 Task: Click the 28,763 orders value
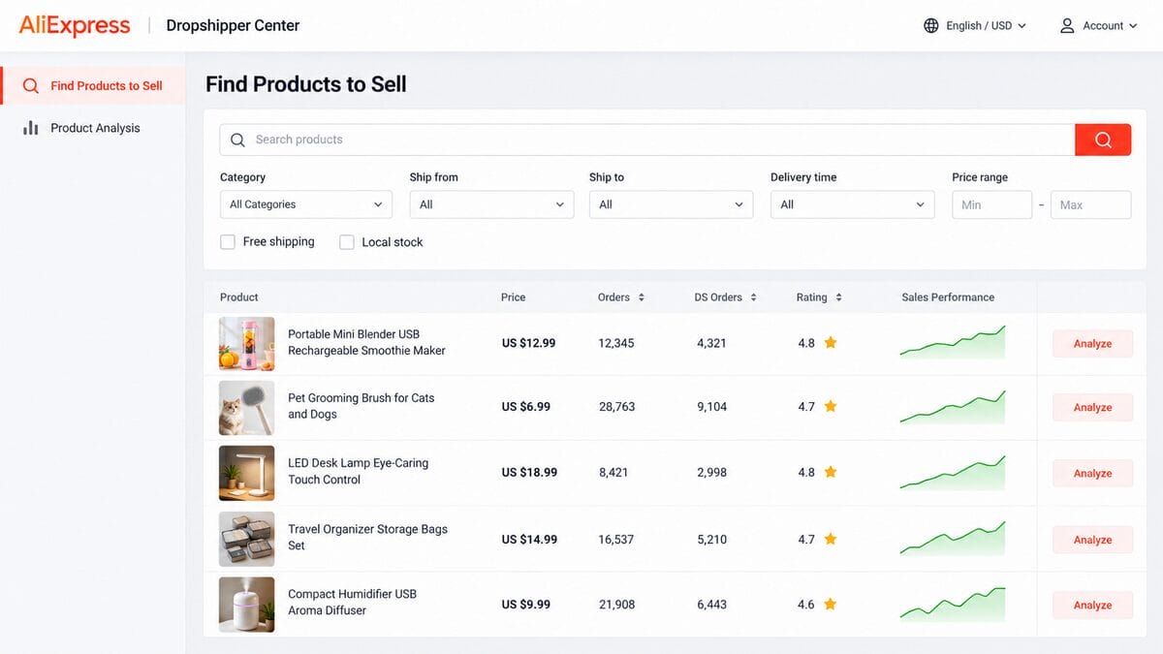tap(616, 407)
